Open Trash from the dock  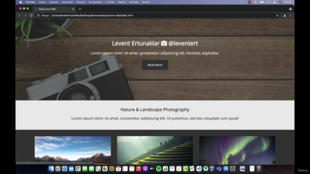click(259, 169)
